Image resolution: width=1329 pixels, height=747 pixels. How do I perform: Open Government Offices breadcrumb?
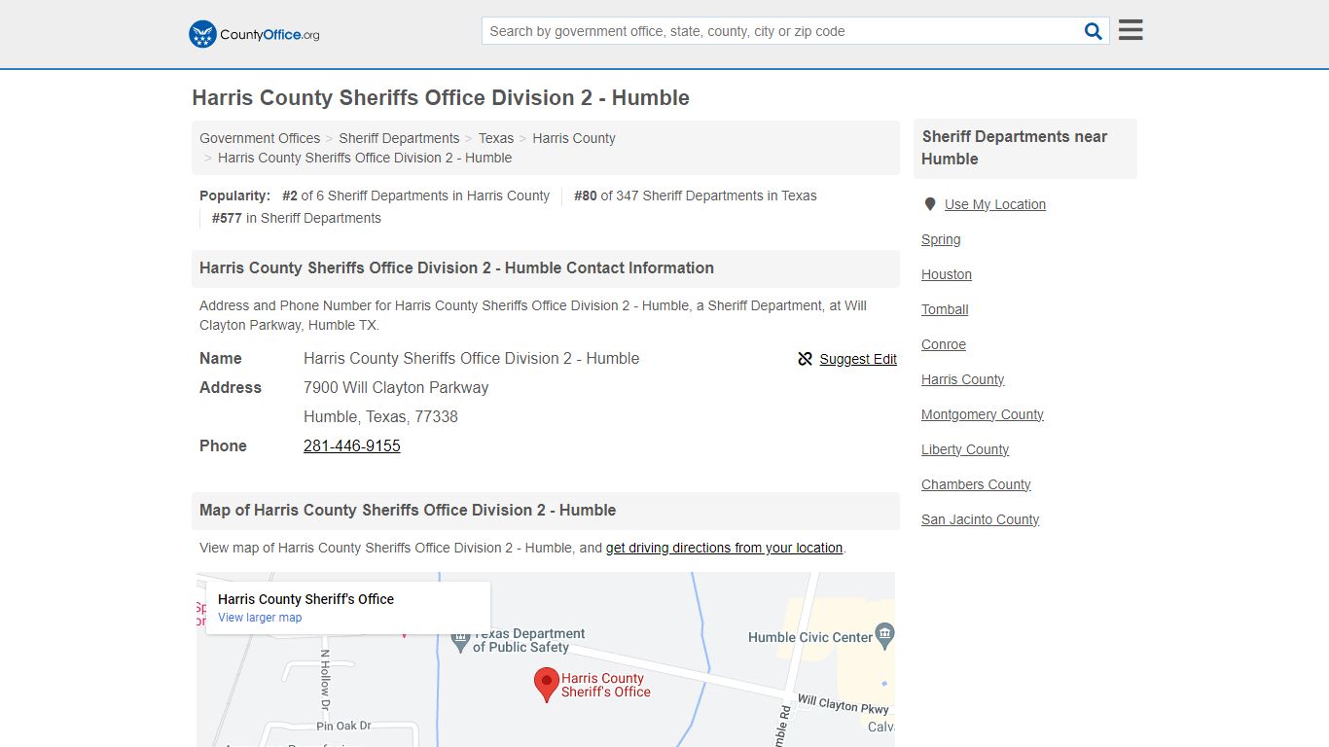coord(260,138)
